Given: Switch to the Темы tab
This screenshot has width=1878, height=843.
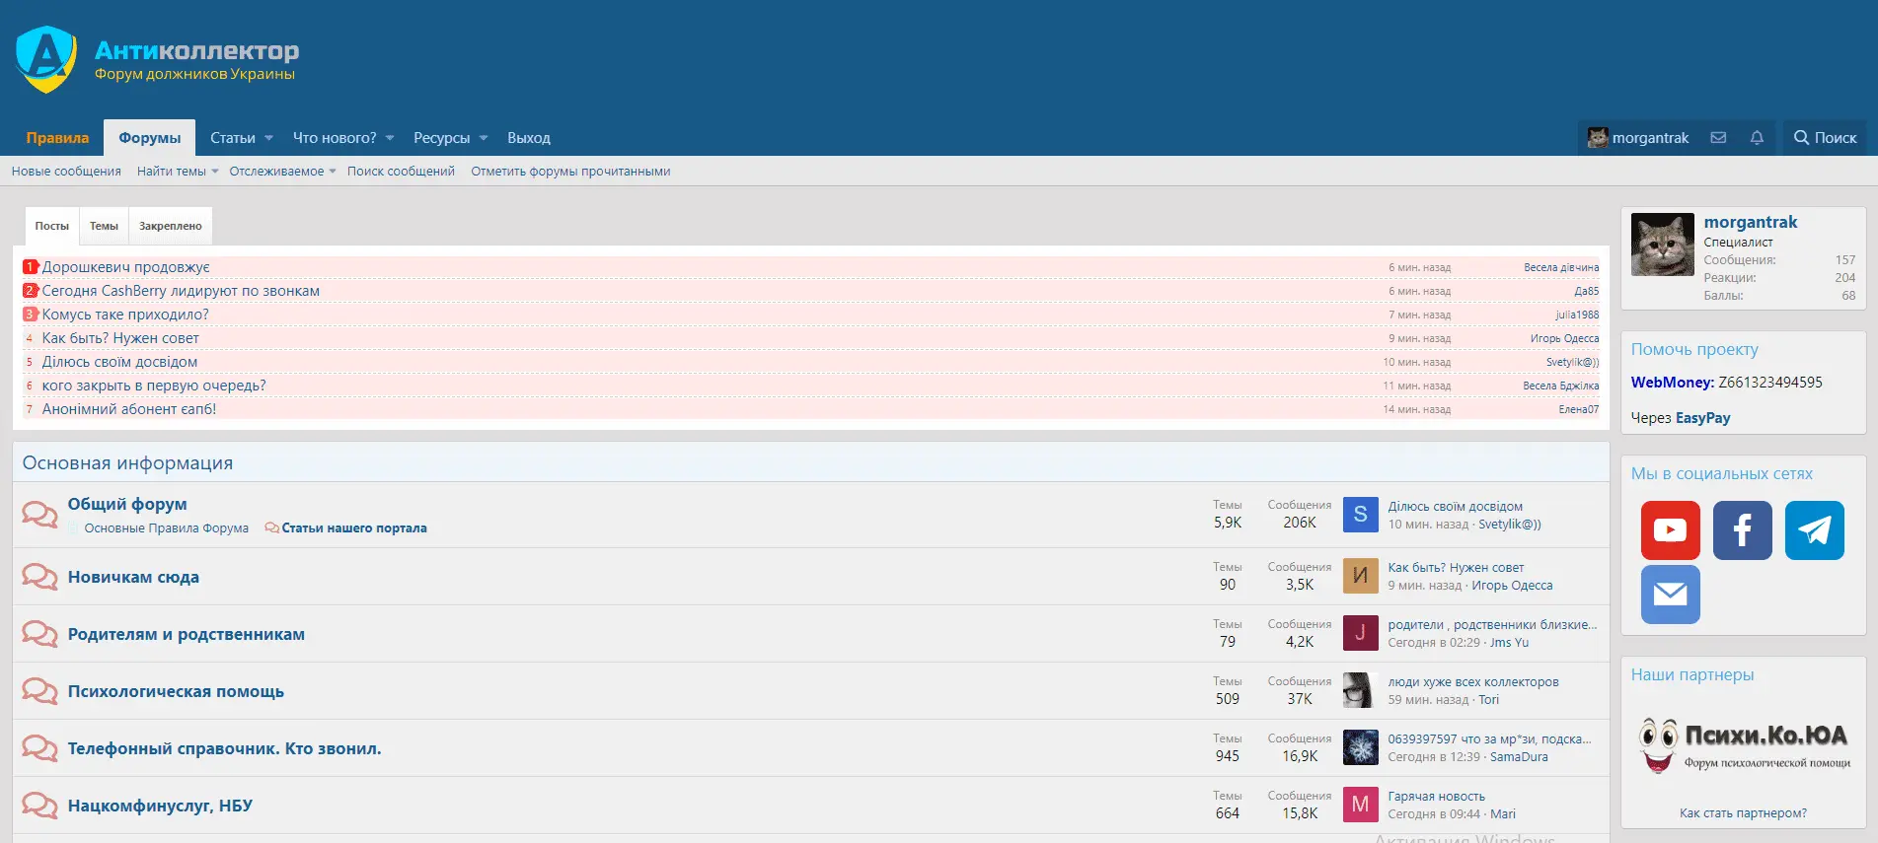Looking at the screenshot, I should pos(104,226).
